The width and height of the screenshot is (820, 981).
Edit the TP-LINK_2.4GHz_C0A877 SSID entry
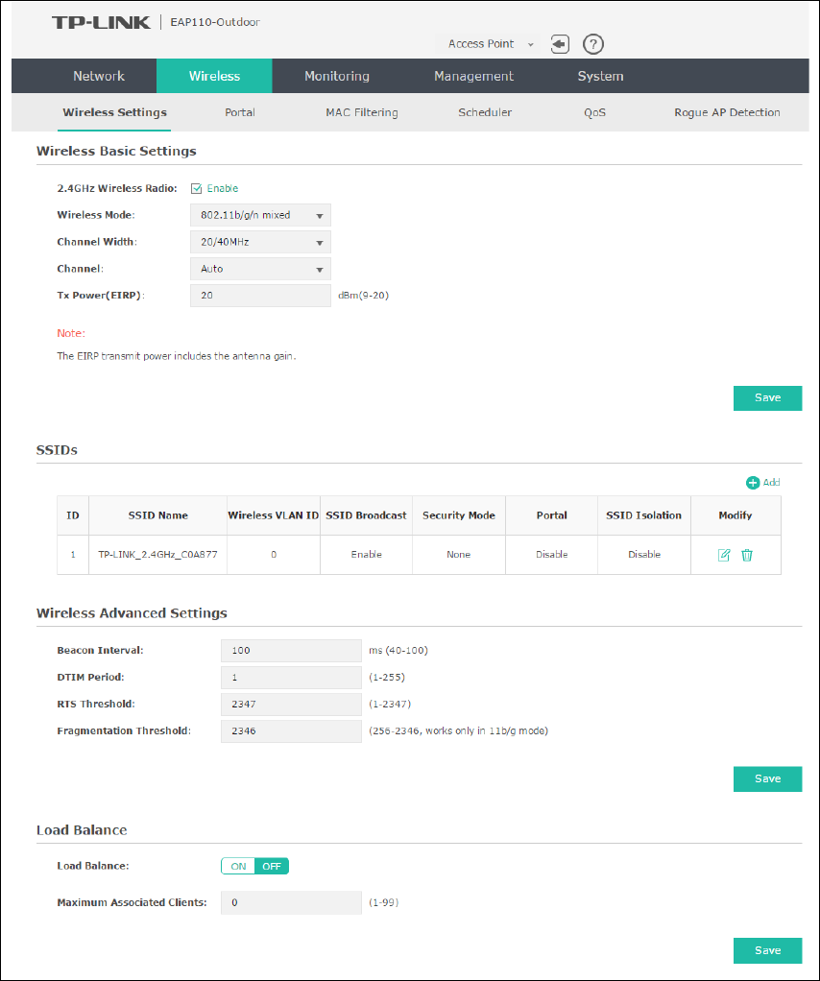click(x=725, y=555)
